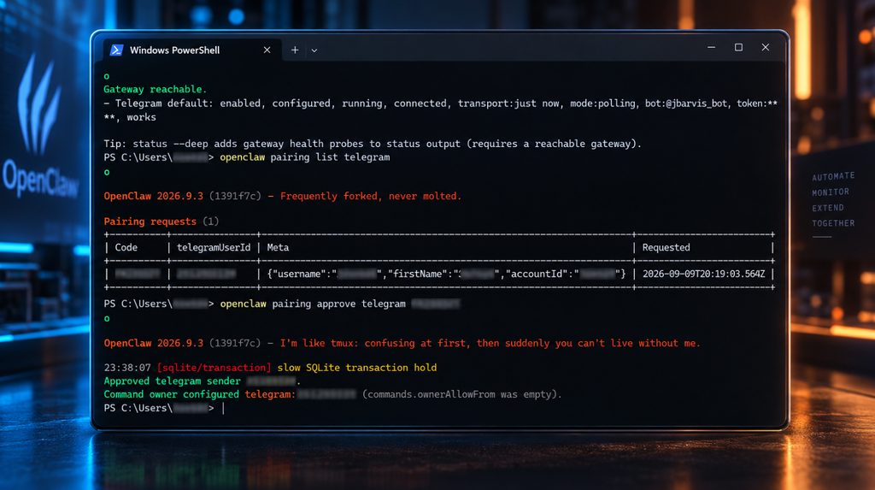Click the PowerShell icon in the tab
Image resolution: width=875 pixels, height=490 pixels.
116,50
